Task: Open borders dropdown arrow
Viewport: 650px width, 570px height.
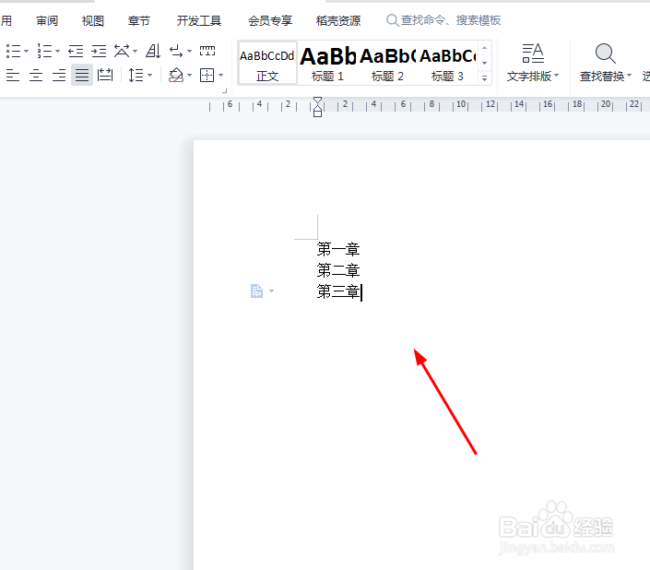Action: point(221,76)
